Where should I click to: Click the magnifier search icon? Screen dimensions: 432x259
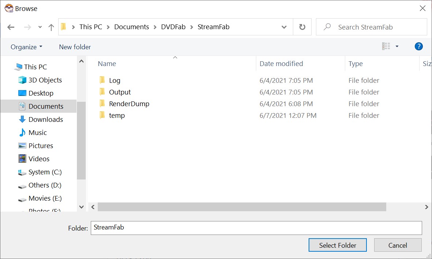(x=327, y=27)
